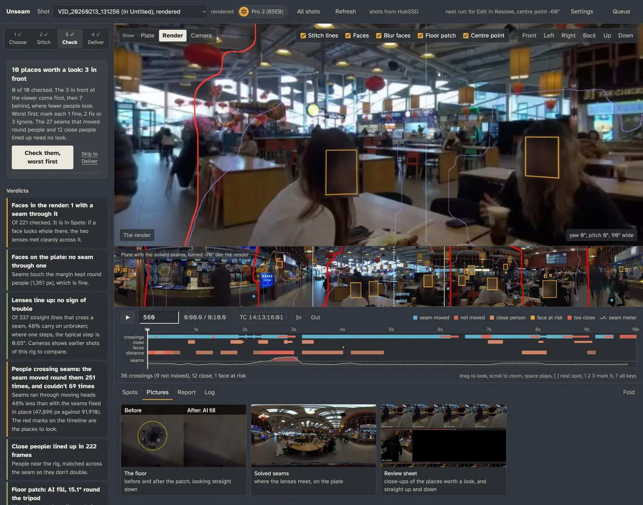This screenshot has width=643, height=505.
Task: Set the In point
Action: [x=299, y=318]
